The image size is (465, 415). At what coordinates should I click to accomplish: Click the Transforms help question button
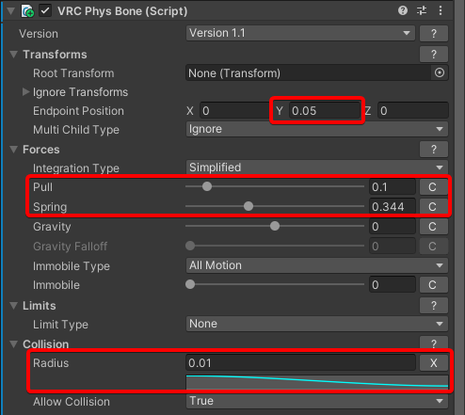pos(434,55)
